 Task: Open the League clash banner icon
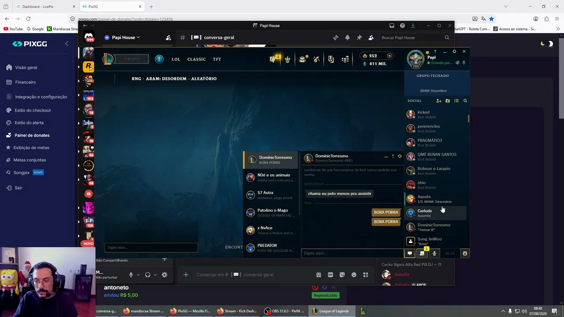tap(330, 59)
